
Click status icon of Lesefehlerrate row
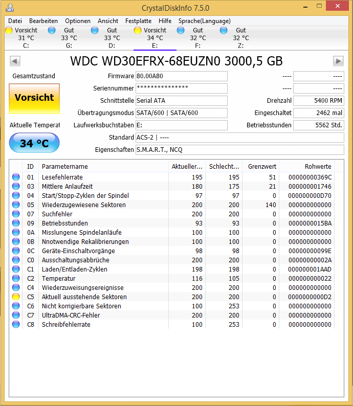click(16, 177)
